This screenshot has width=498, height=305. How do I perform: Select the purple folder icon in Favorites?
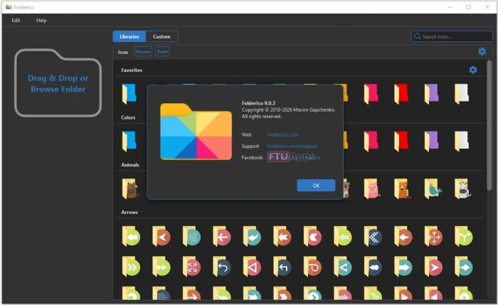(x=431, y=93)
